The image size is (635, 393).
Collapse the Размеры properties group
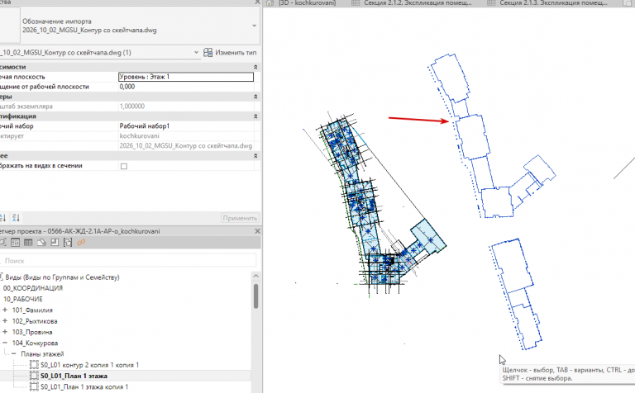pyautogui.click(x=255, y=97)
